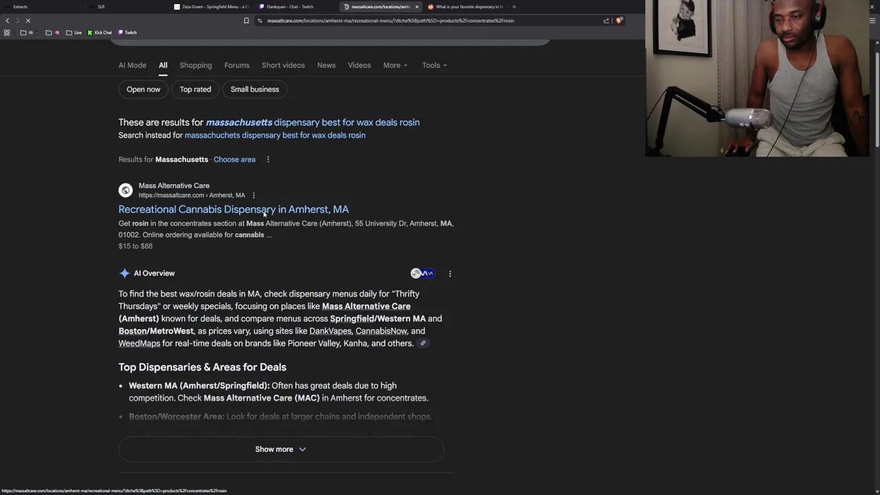880x495 pixels.
Task: Open AI Overview three-dot options menu
Action: click(x=450, y=274)
